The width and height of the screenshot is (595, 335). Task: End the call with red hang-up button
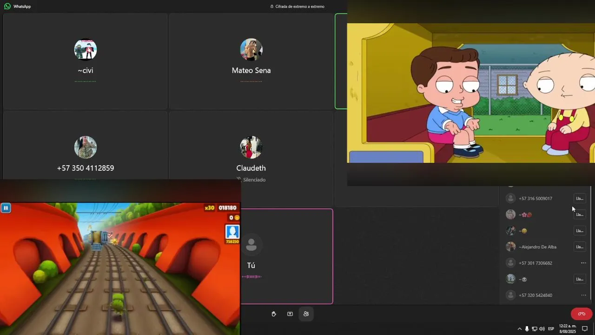(582, 314)
